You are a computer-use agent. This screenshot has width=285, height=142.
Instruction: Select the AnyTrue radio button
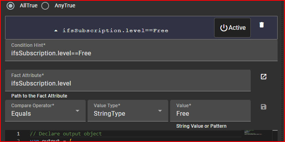45,6
